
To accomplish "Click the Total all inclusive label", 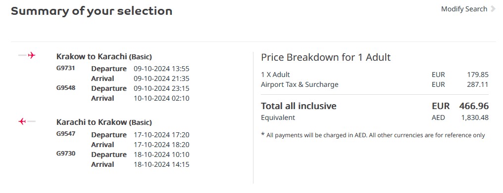I will click(x=299, y=106).
